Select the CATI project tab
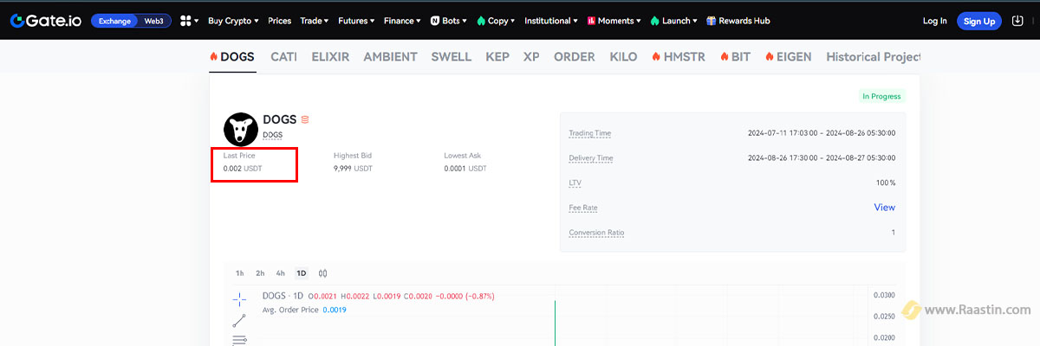Image resolution: width=1040 pixels, height=346 pixels. click(283, 57)
